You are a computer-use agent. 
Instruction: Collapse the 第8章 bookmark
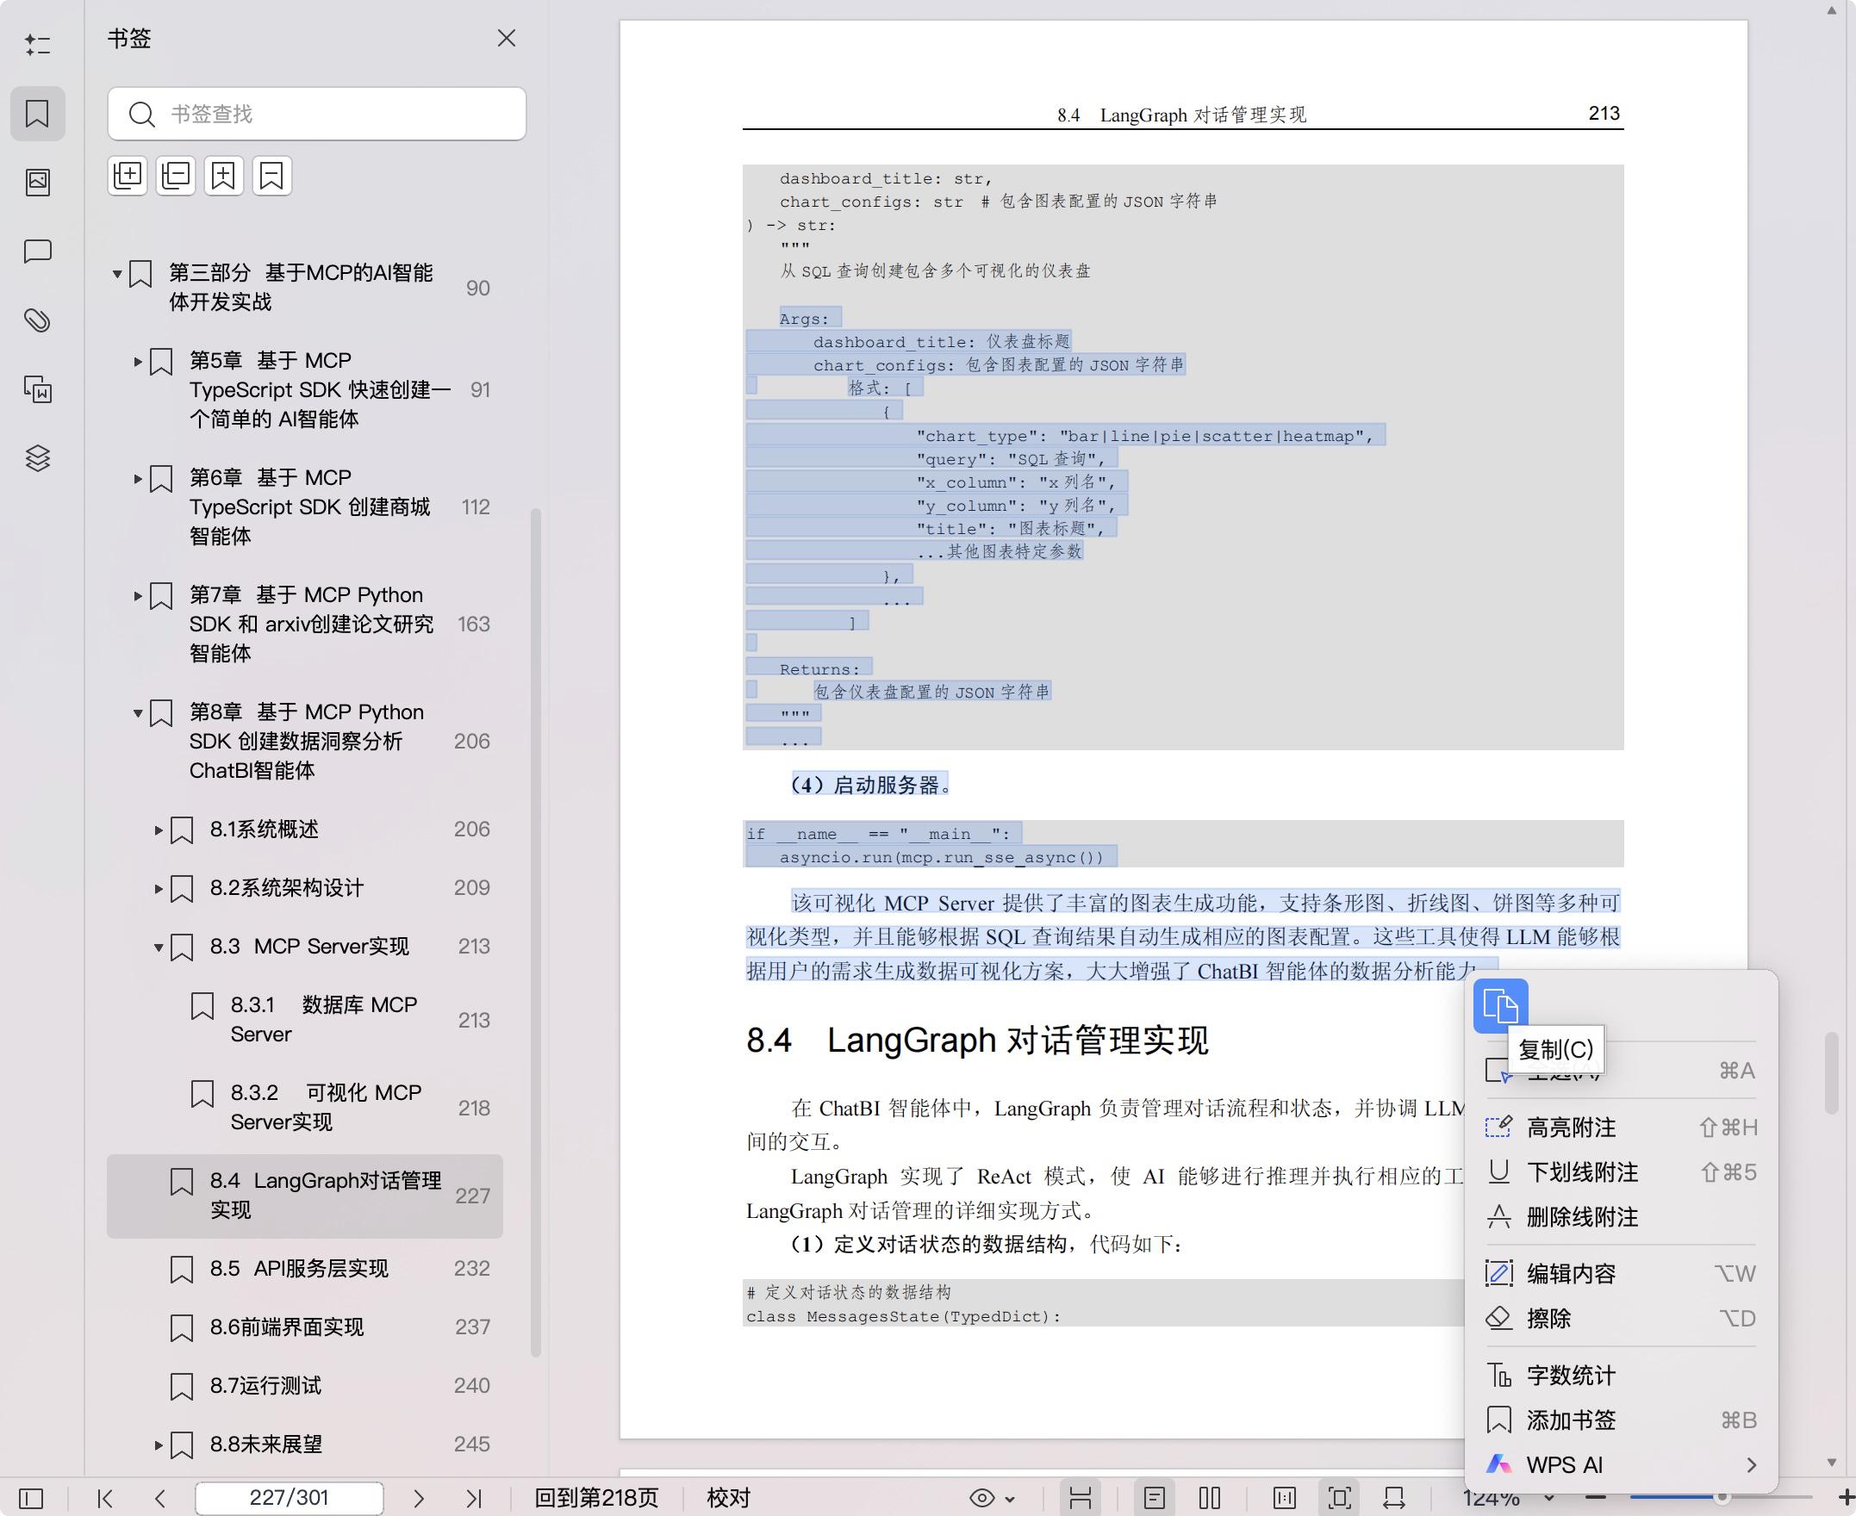pos(138,712)
